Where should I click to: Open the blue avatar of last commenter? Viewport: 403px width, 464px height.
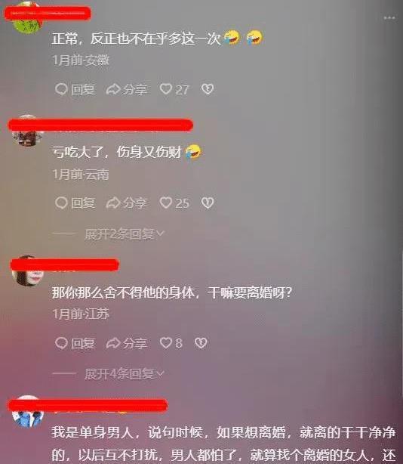pos(27,412)
